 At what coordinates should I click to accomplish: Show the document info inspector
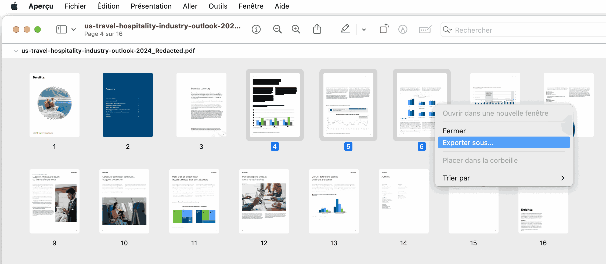tap(256, 29)
